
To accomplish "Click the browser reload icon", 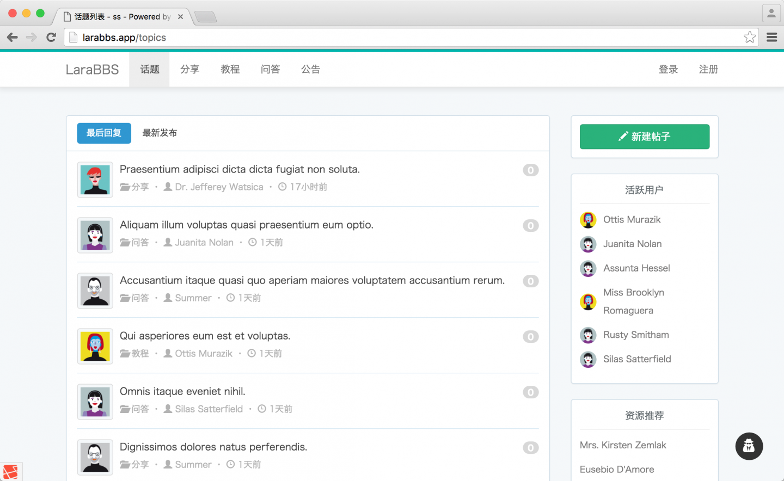I will 51,38.
